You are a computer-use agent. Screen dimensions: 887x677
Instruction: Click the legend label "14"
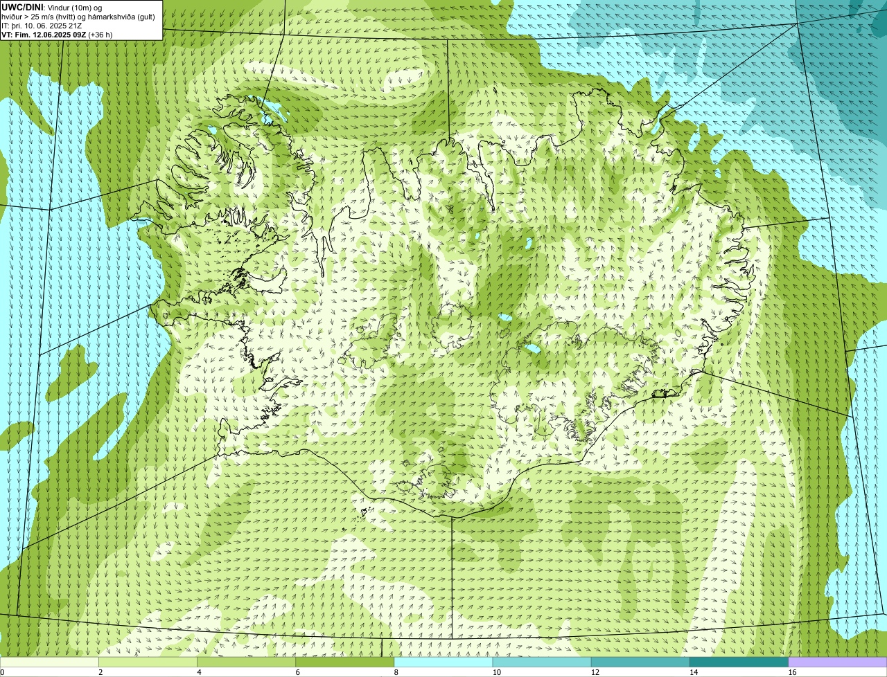[x=694, y=672]
